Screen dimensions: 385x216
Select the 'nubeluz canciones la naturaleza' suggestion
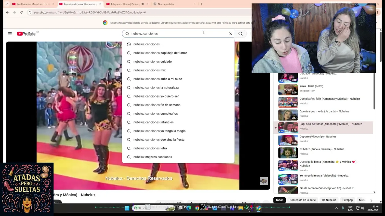click(178, 88)
